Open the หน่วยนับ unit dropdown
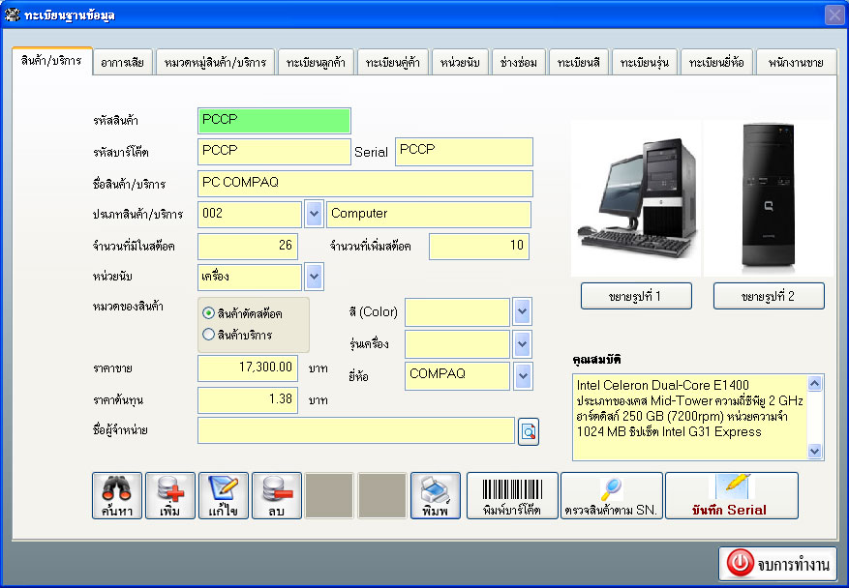 pos(314,277)
